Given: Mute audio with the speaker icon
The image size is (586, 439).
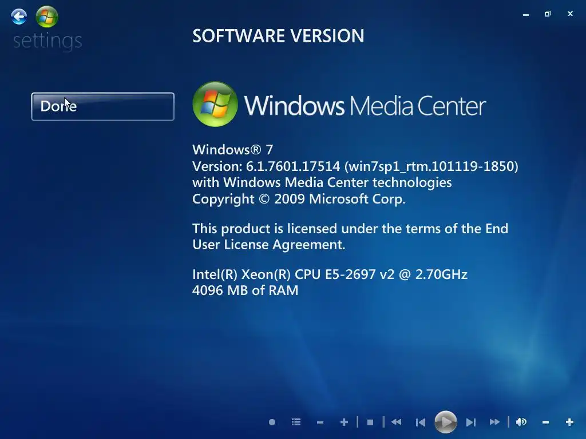Looking at the screenshot, I should pos(521,422).
